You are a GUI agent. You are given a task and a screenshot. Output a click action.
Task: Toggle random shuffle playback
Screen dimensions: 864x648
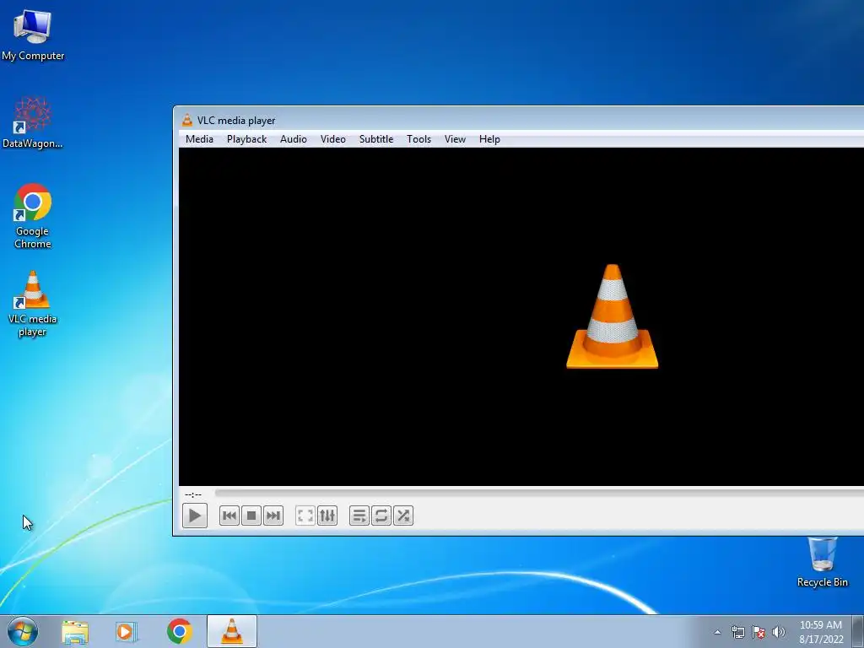(403, 516)
